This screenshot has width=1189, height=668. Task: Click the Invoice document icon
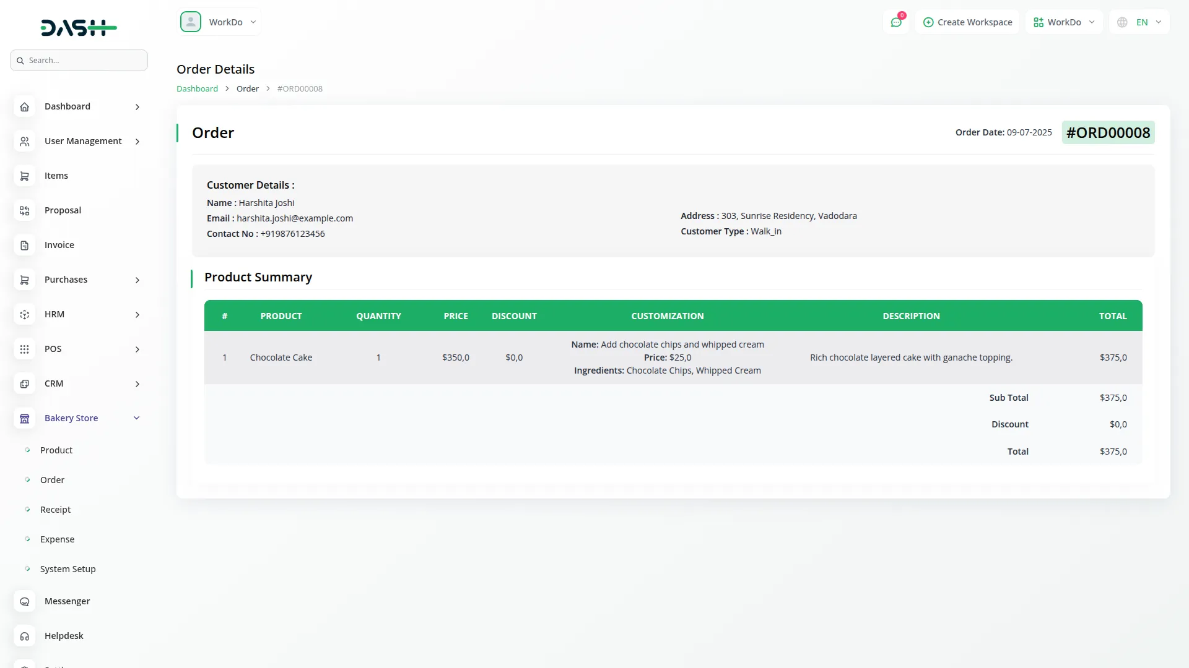coord(24,246)
